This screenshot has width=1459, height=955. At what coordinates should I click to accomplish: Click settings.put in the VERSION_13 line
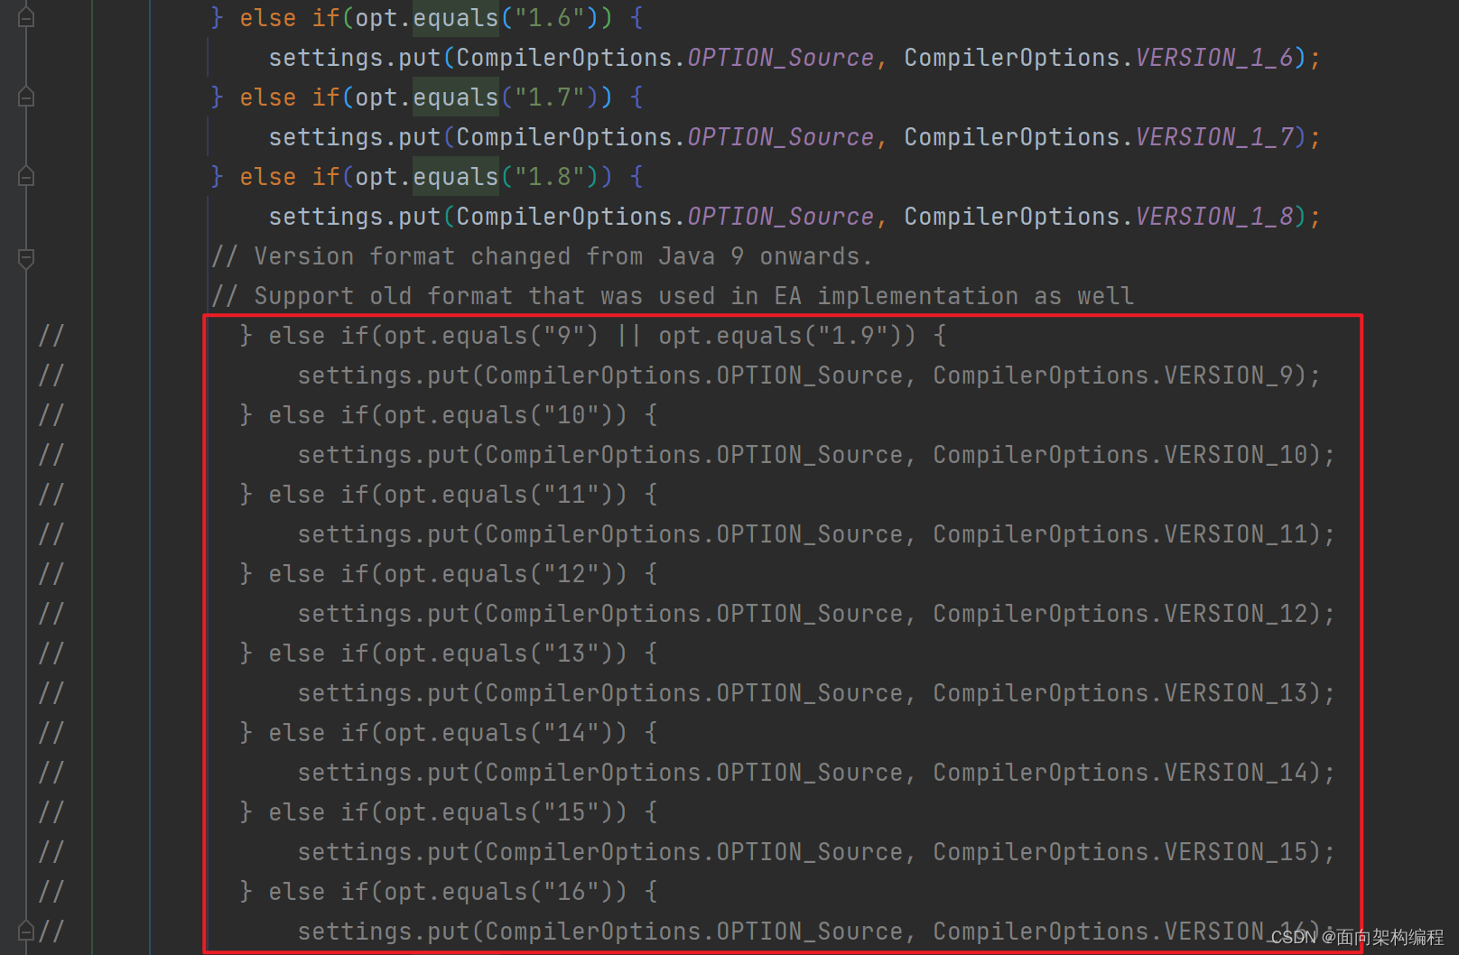(x=384, y=693)
